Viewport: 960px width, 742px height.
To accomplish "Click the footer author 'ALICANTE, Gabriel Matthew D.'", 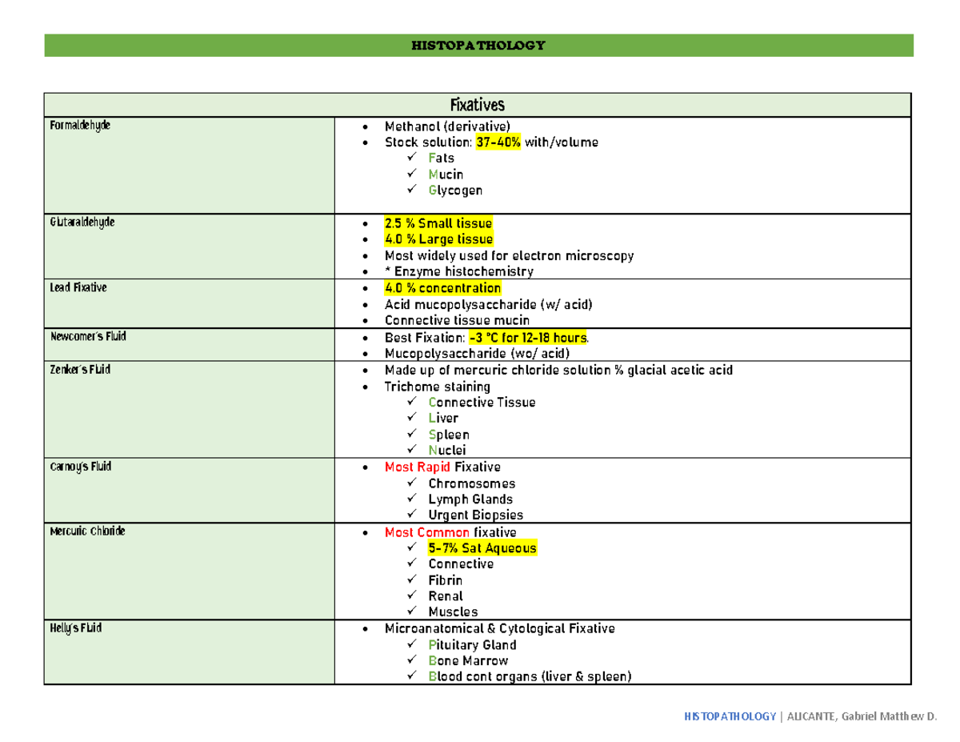I will (861, 716).
